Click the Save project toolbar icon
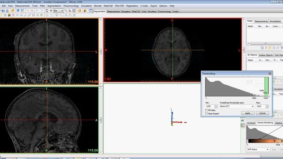 pos(3,11)
